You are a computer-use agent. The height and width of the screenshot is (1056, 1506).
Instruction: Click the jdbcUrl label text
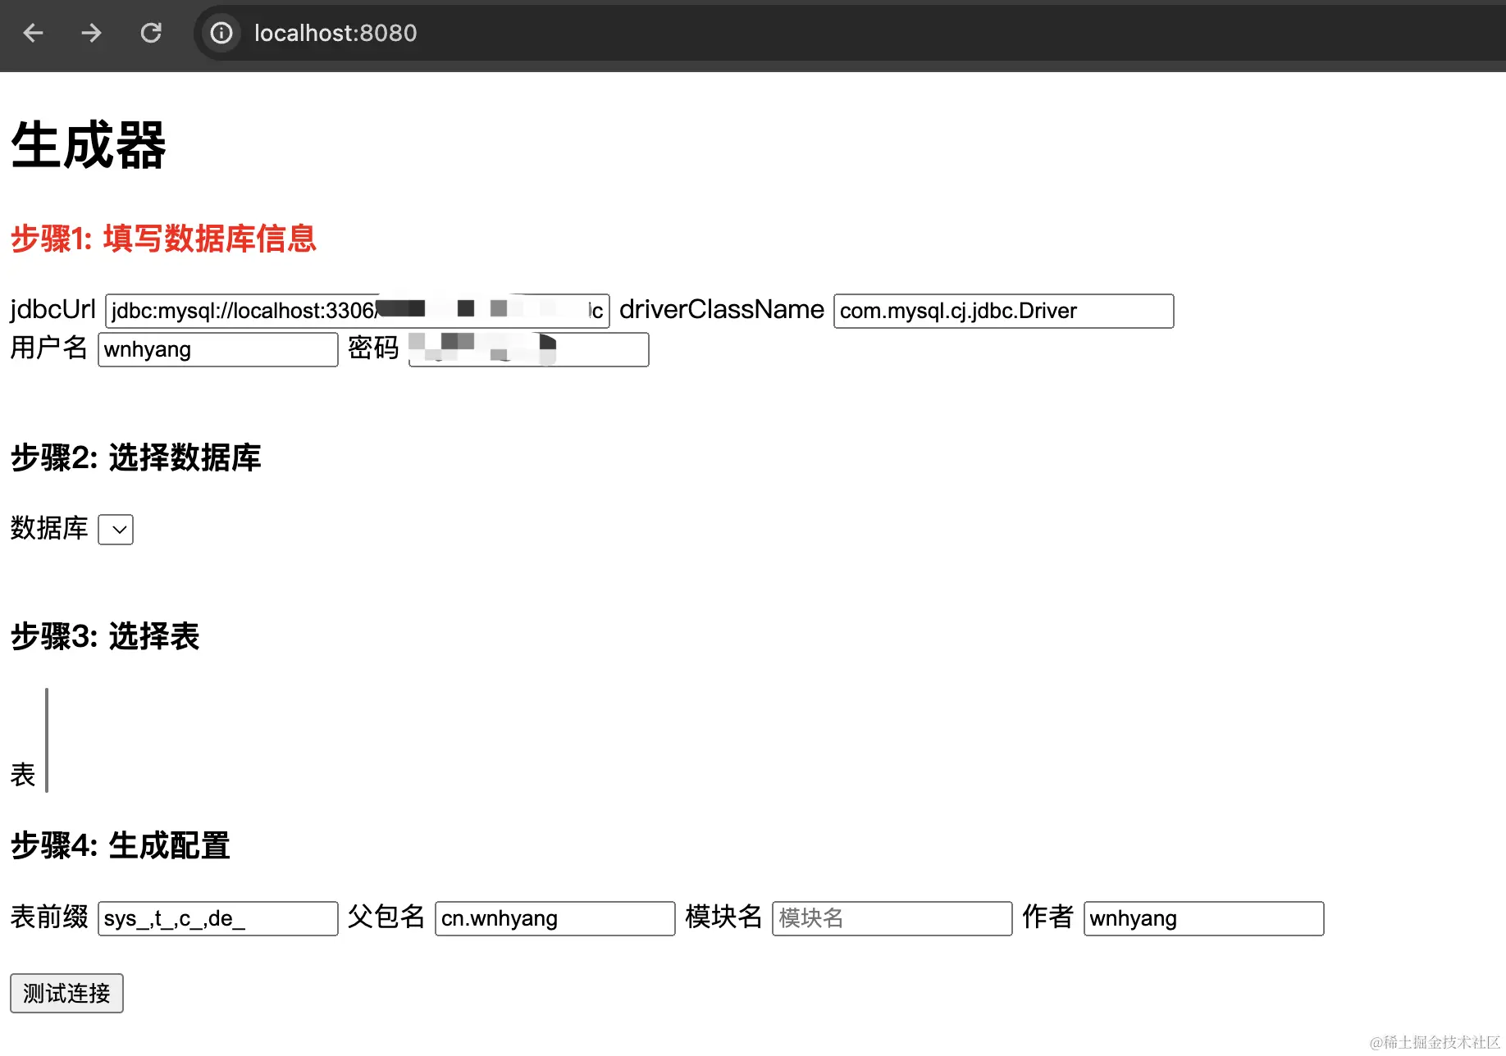click(52, 310)
